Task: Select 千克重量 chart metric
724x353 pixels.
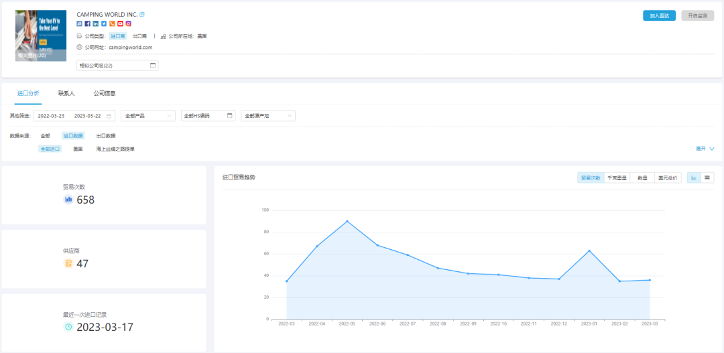Action: 617,178
